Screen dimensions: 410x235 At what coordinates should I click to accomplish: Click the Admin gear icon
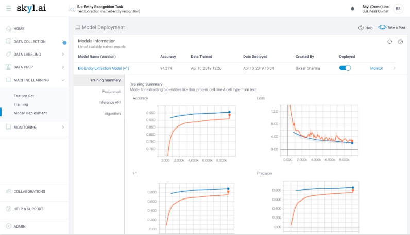[x=8, y=226]
